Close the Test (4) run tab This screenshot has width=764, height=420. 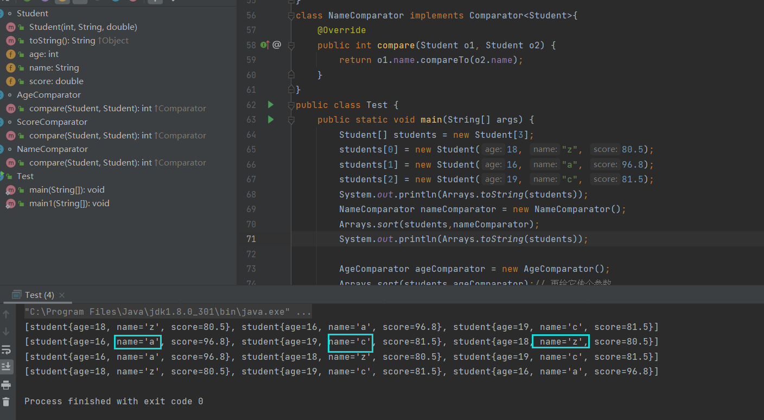[62, 295]
